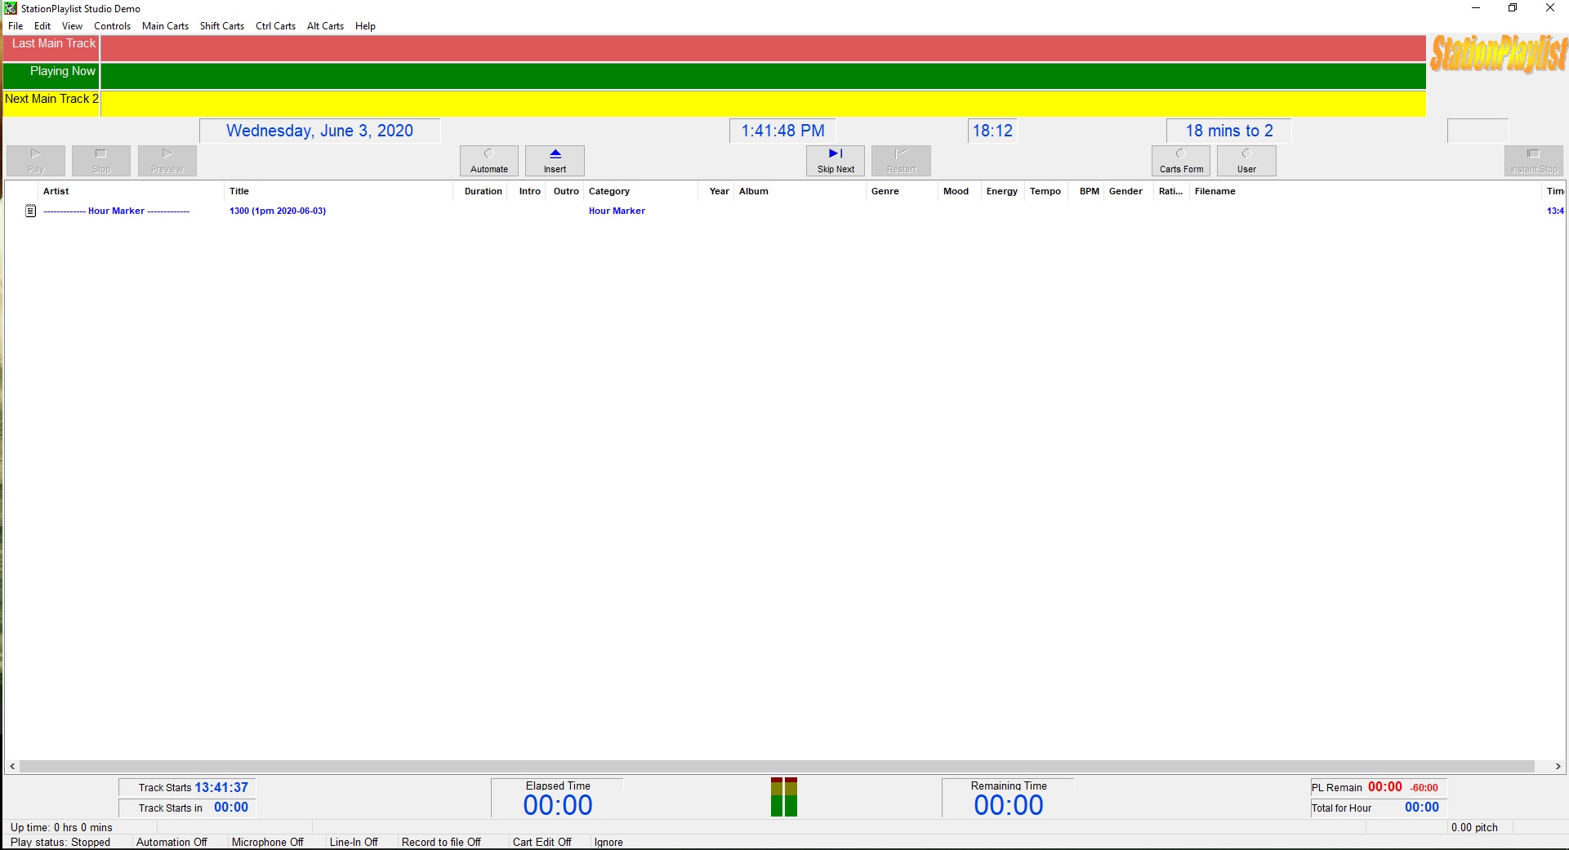Image resolution: width=1569 pixels, height=850 pixels.
Task: Skip to next track with Skip Next
Action: (836, 161)
